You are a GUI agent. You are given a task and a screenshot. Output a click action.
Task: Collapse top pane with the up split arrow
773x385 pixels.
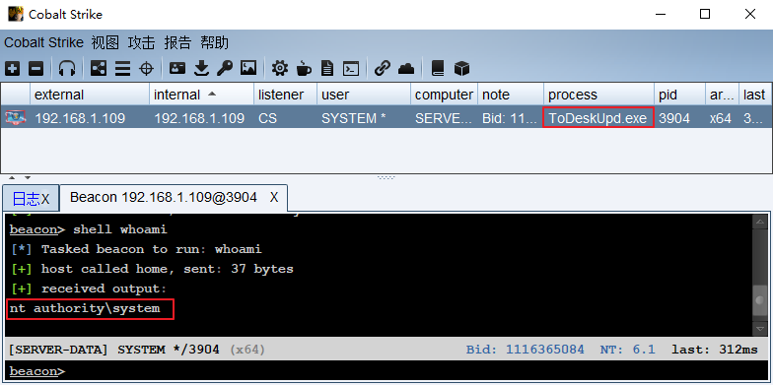pyautogui.click(x=12, y=177)
